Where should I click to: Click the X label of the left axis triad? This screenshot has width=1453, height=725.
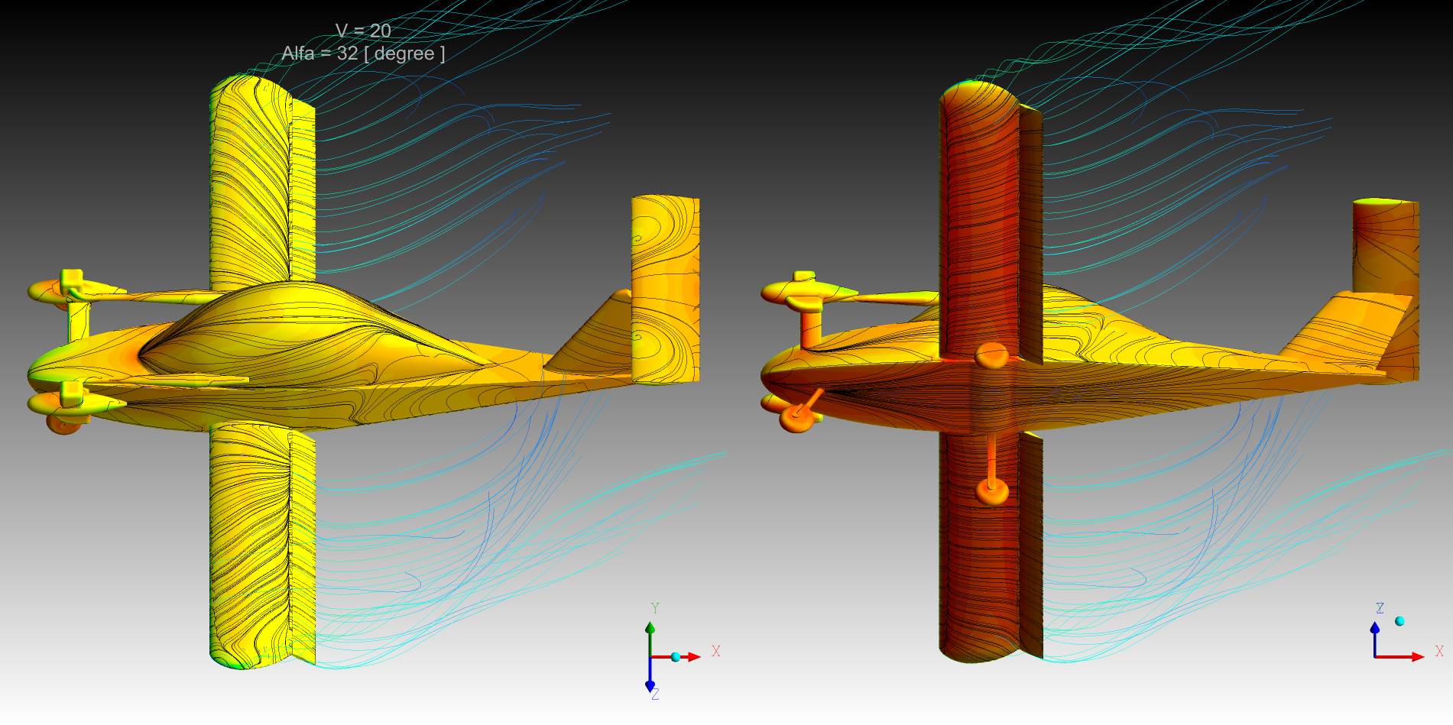pos(716,652)
